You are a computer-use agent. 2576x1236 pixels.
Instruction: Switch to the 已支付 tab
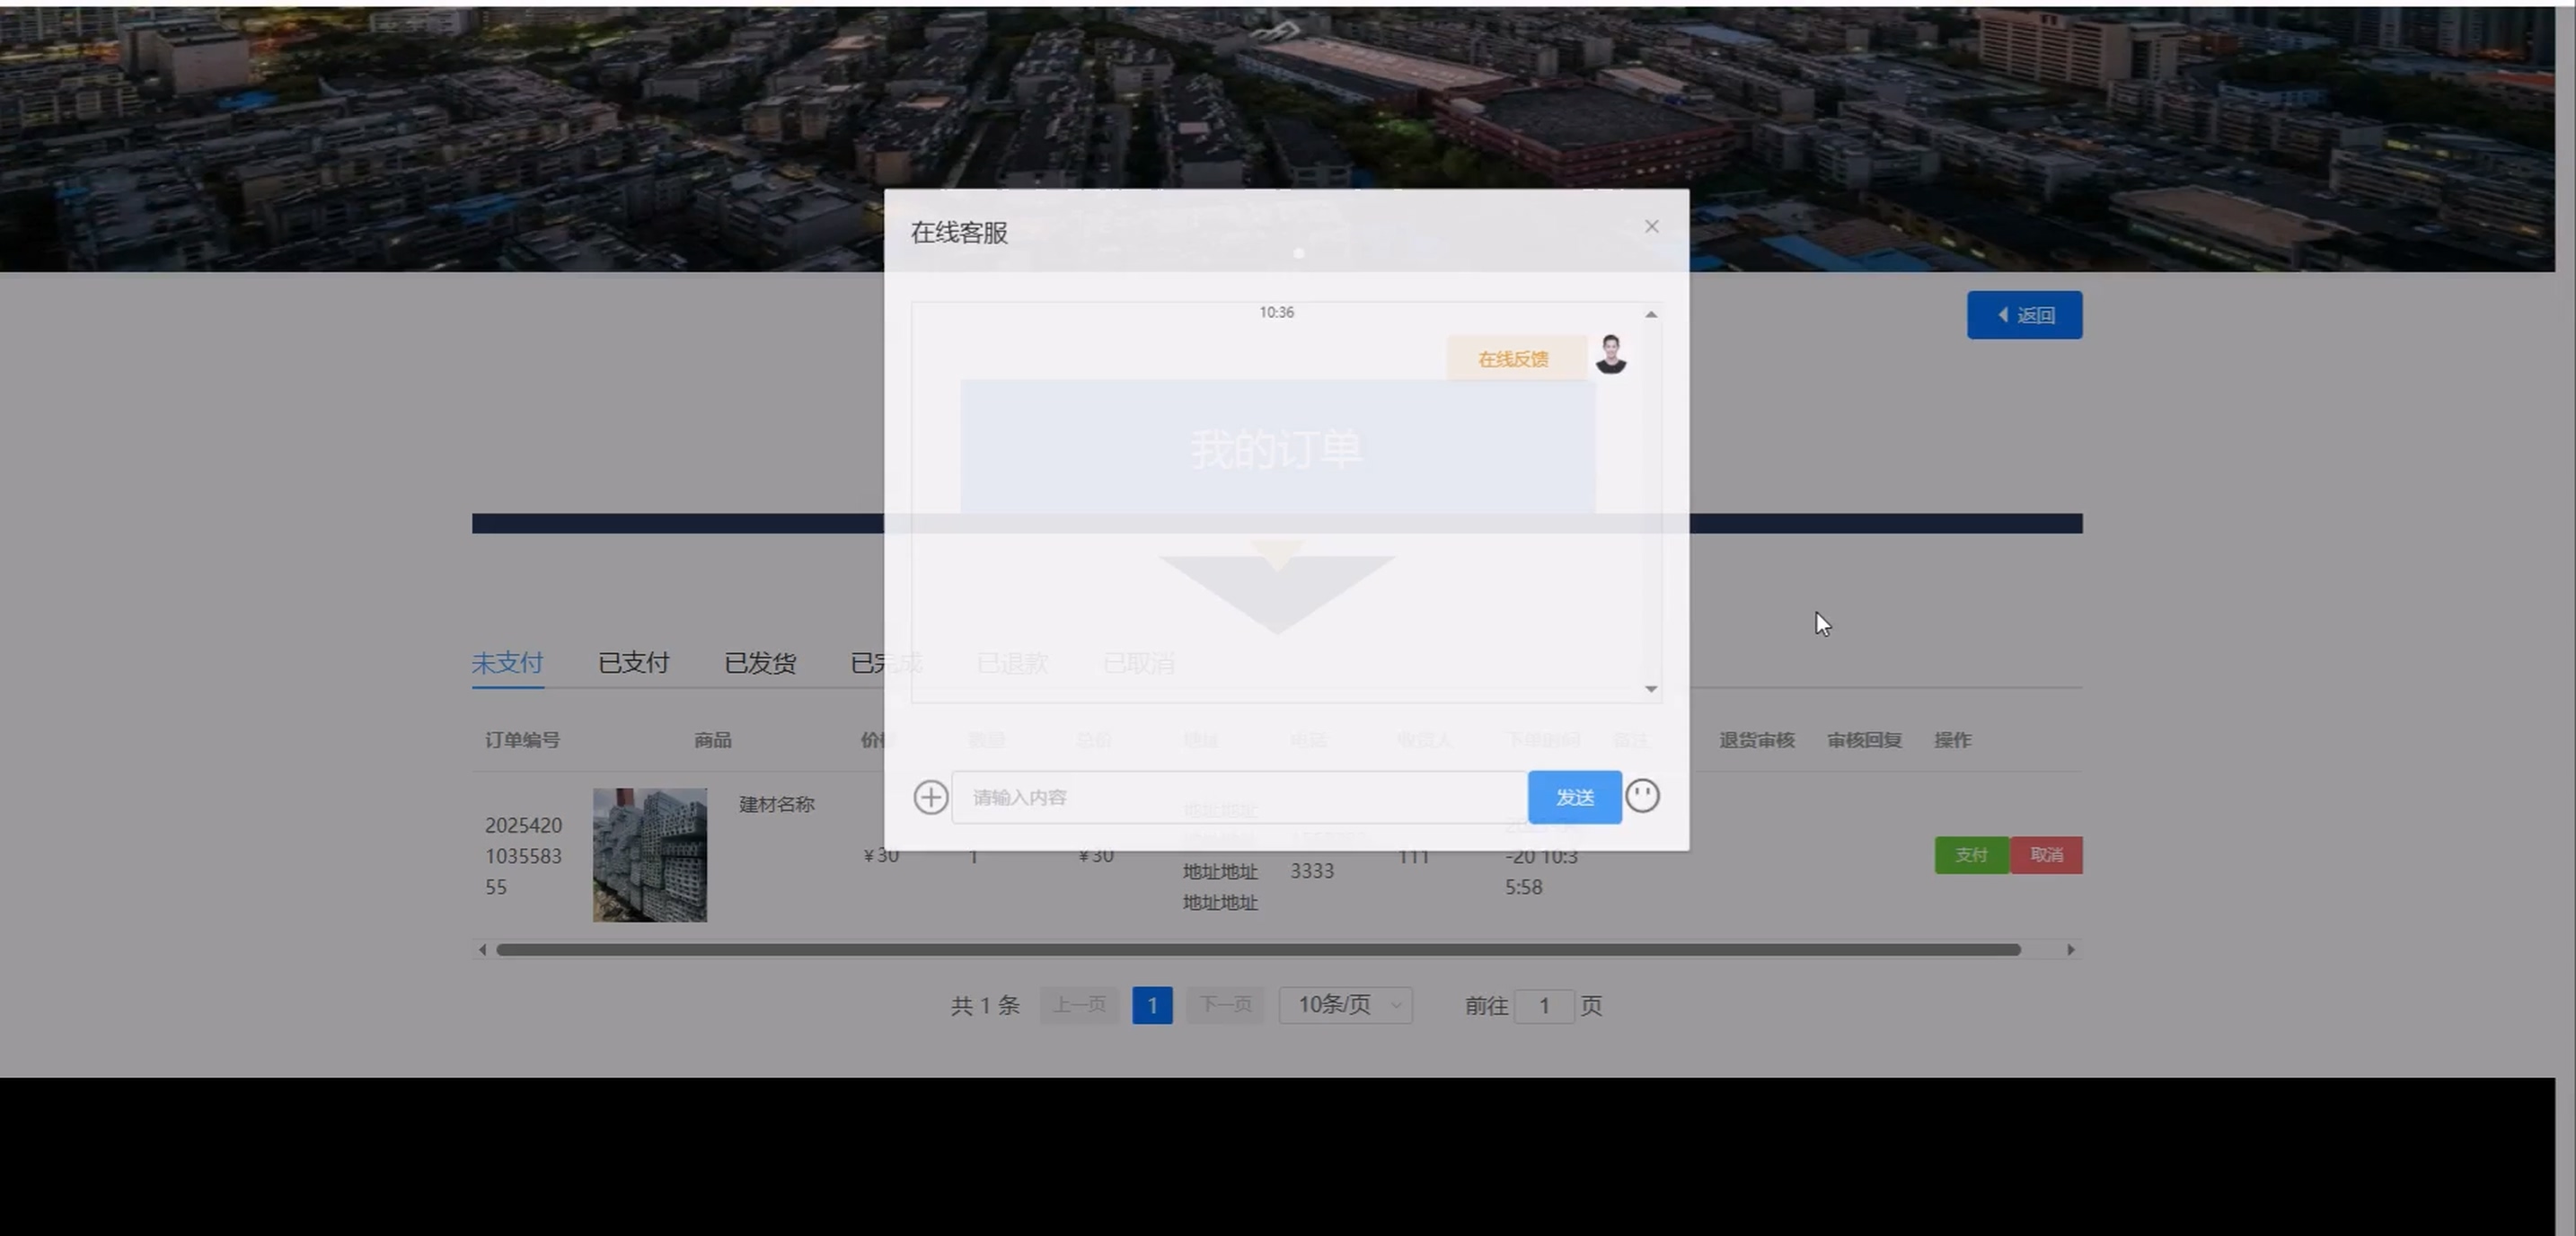[x=633, y=663]
